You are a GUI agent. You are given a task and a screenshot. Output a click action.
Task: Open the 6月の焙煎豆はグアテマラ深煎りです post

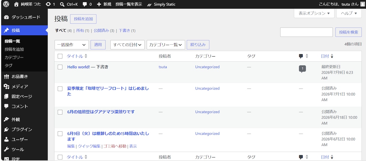tap(101, 112)
